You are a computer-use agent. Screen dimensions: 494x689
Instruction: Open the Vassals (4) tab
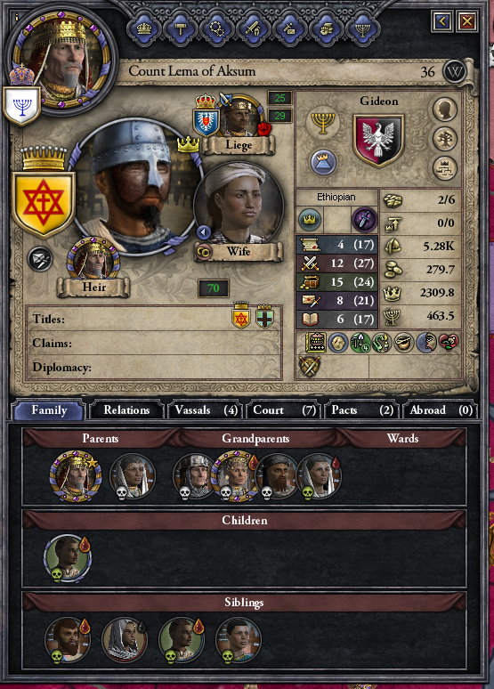click(x=206, y=410)
